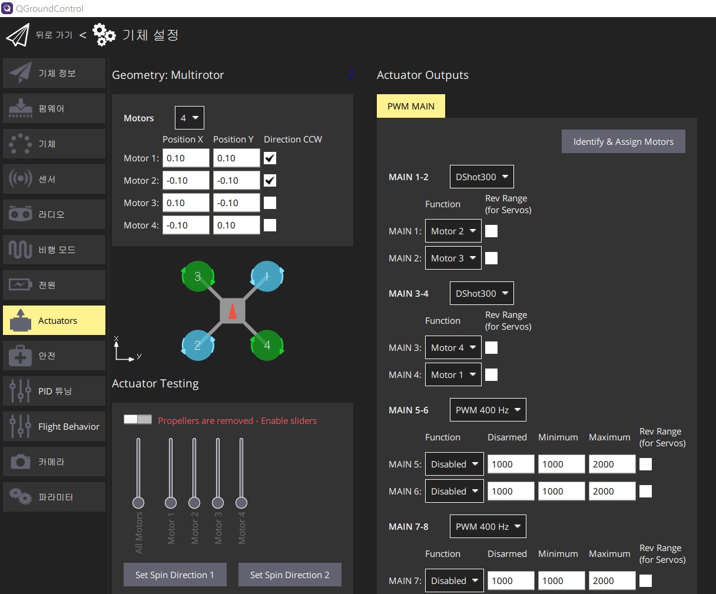Viewport: 716px width, 594px height.
Task: Select the radio controller icon
Action: [21, 214]
